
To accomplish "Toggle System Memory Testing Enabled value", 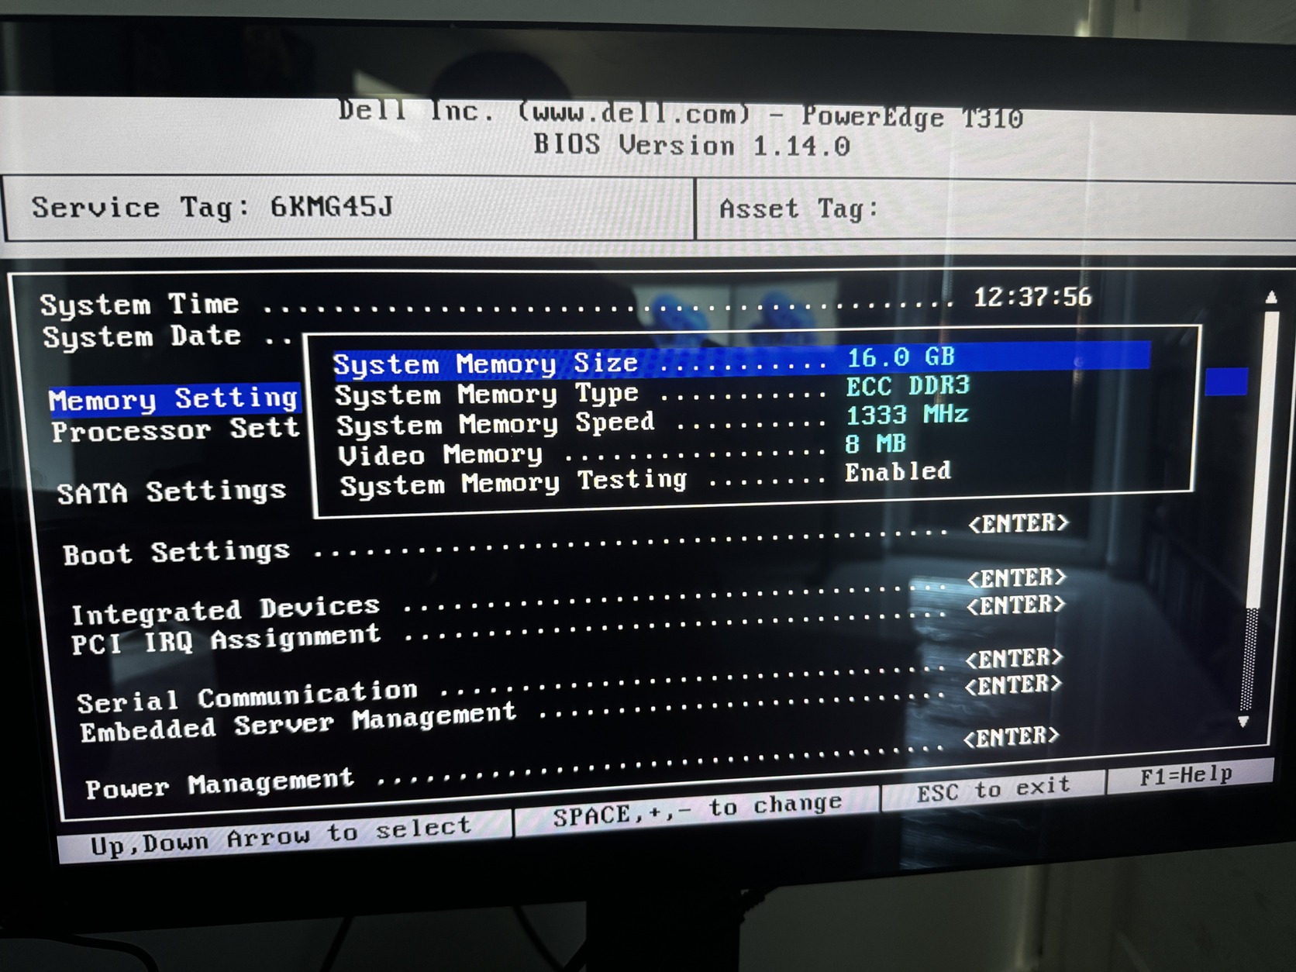I will click(898, 471).
